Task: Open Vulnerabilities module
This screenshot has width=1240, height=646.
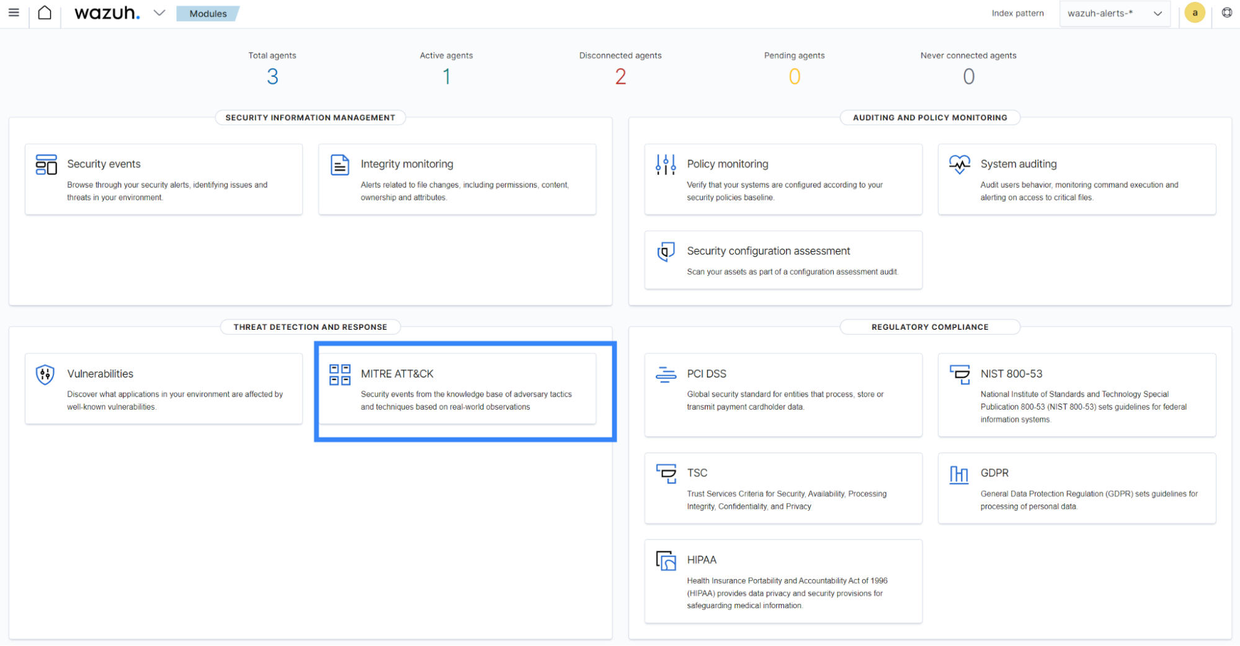Action: click(164, 389)
